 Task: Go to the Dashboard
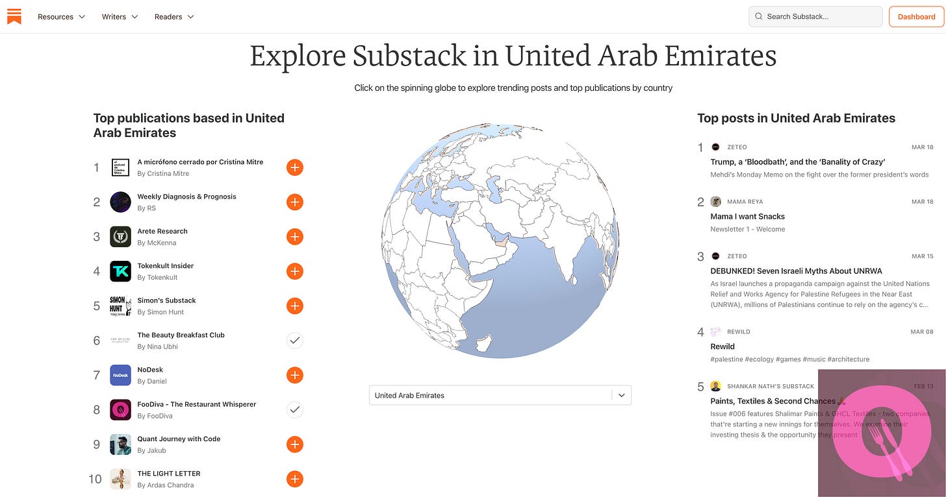pyautogui.click(x=916, y=17)
